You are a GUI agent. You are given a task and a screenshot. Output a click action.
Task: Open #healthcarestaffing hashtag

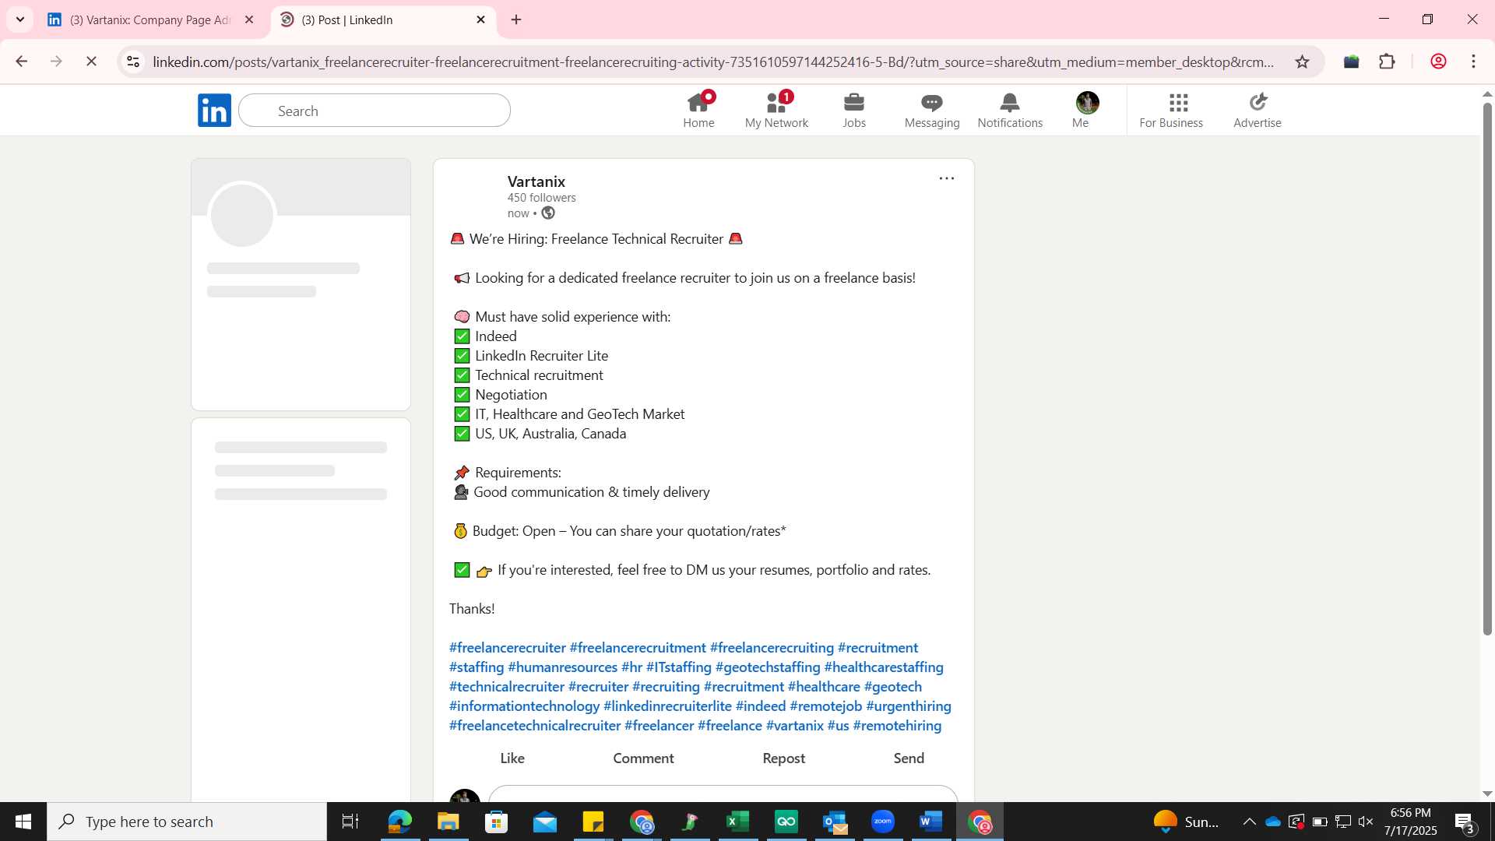[884, 667]
